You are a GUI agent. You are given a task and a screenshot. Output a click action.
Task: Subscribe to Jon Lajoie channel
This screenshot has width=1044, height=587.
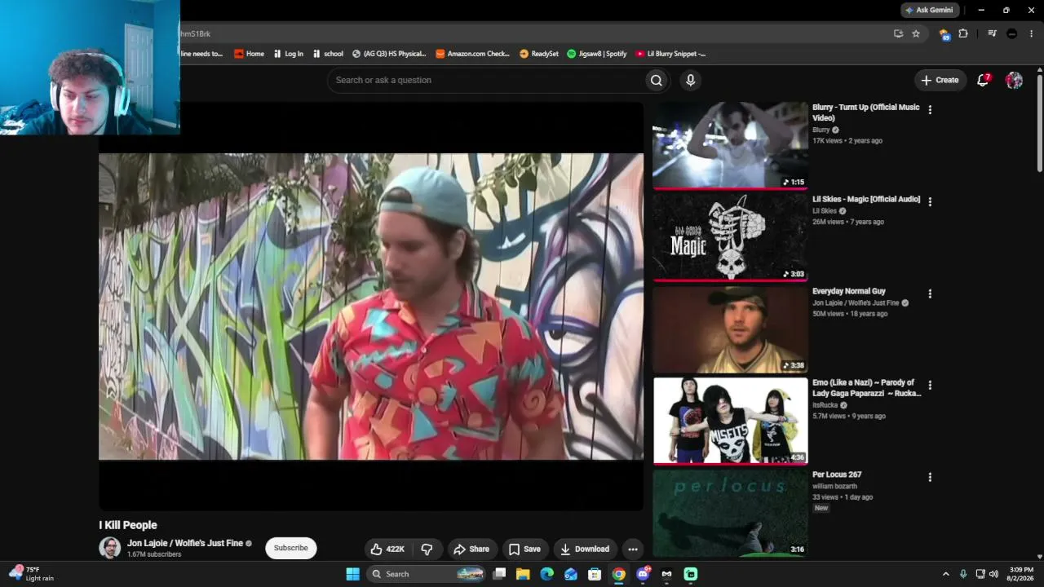tap(290, 548)
